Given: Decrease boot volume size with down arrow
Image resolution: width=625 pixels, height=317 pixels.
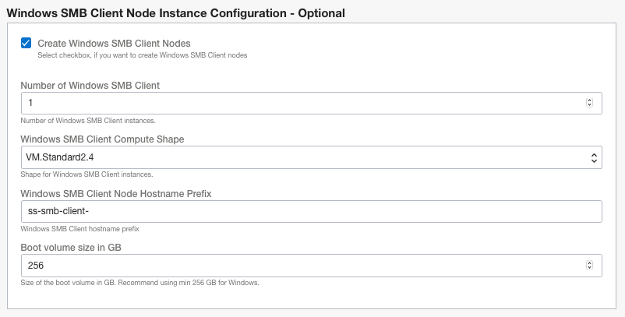Looking at the screenshot, I should point(589,269).
